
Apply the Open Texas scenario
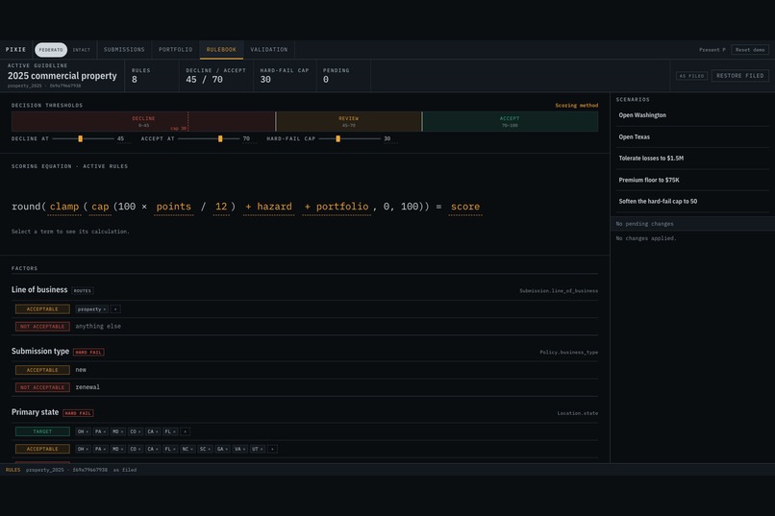[x=692, y=137]
